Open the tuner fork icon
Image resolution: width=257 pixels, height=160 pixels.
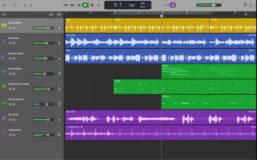[x=157, y=5]
